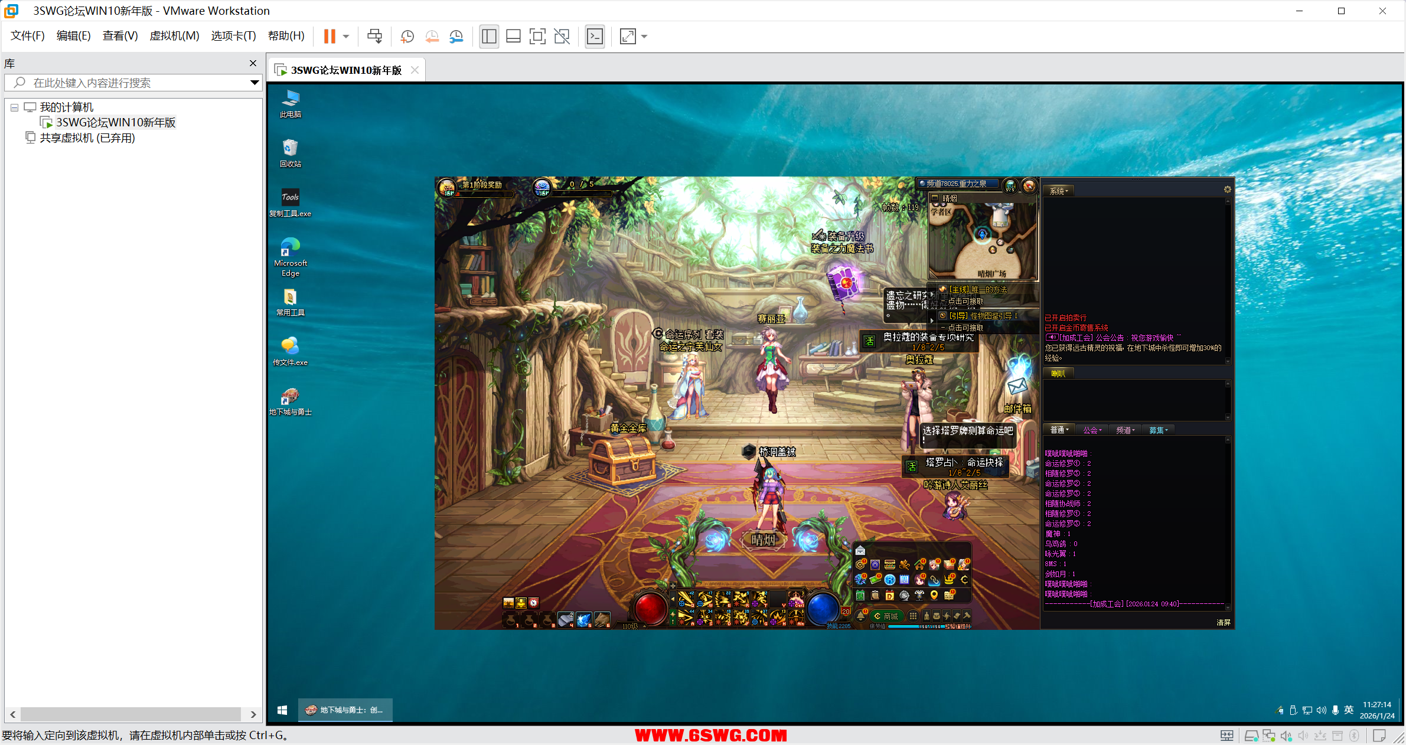Screen dimensions: 1406x745
Task: Toggle the console view button
Action: [595, 37]
